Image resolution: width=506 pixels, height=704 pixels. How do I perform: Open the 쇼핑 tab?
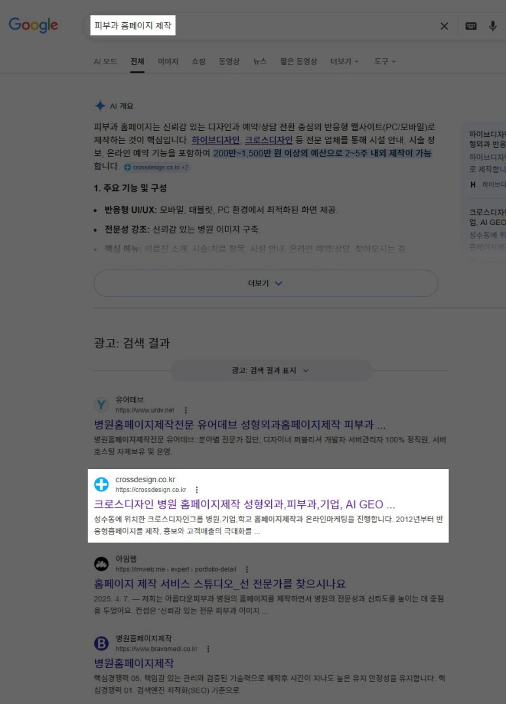(198, 62)
